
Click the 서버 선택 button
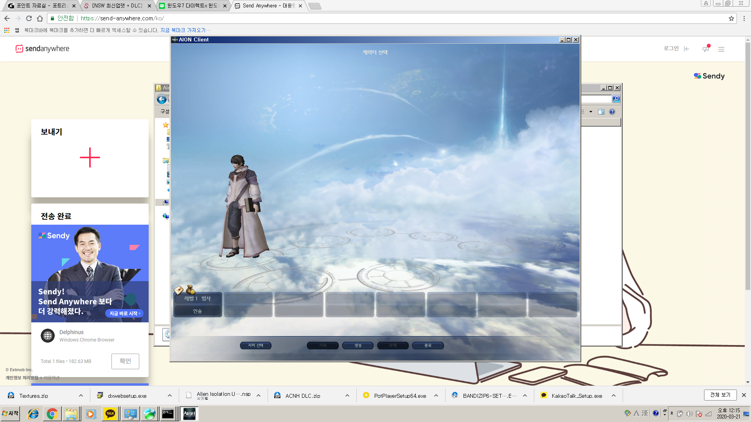tap(255, 345)
